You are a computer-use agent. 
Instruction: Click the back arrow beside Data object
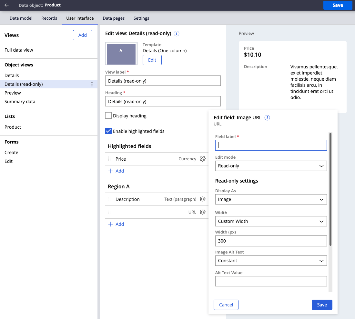tap(6, 5)
